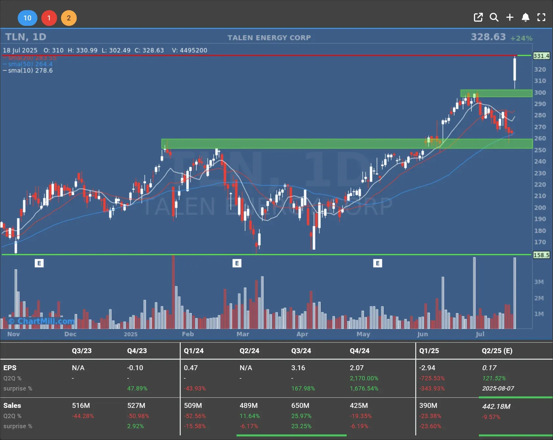This screenshot has height=440, width=553.
Task: Click the May earnings E marker
Action: click(x=378, y=263)
